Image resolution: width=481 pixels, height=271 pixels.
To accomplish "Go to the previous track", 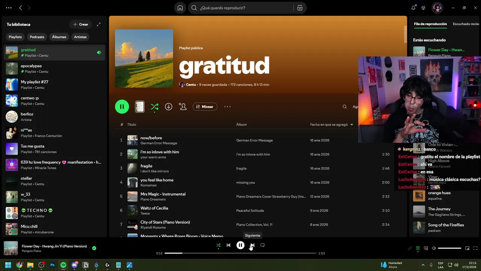I will pos(228,245).
